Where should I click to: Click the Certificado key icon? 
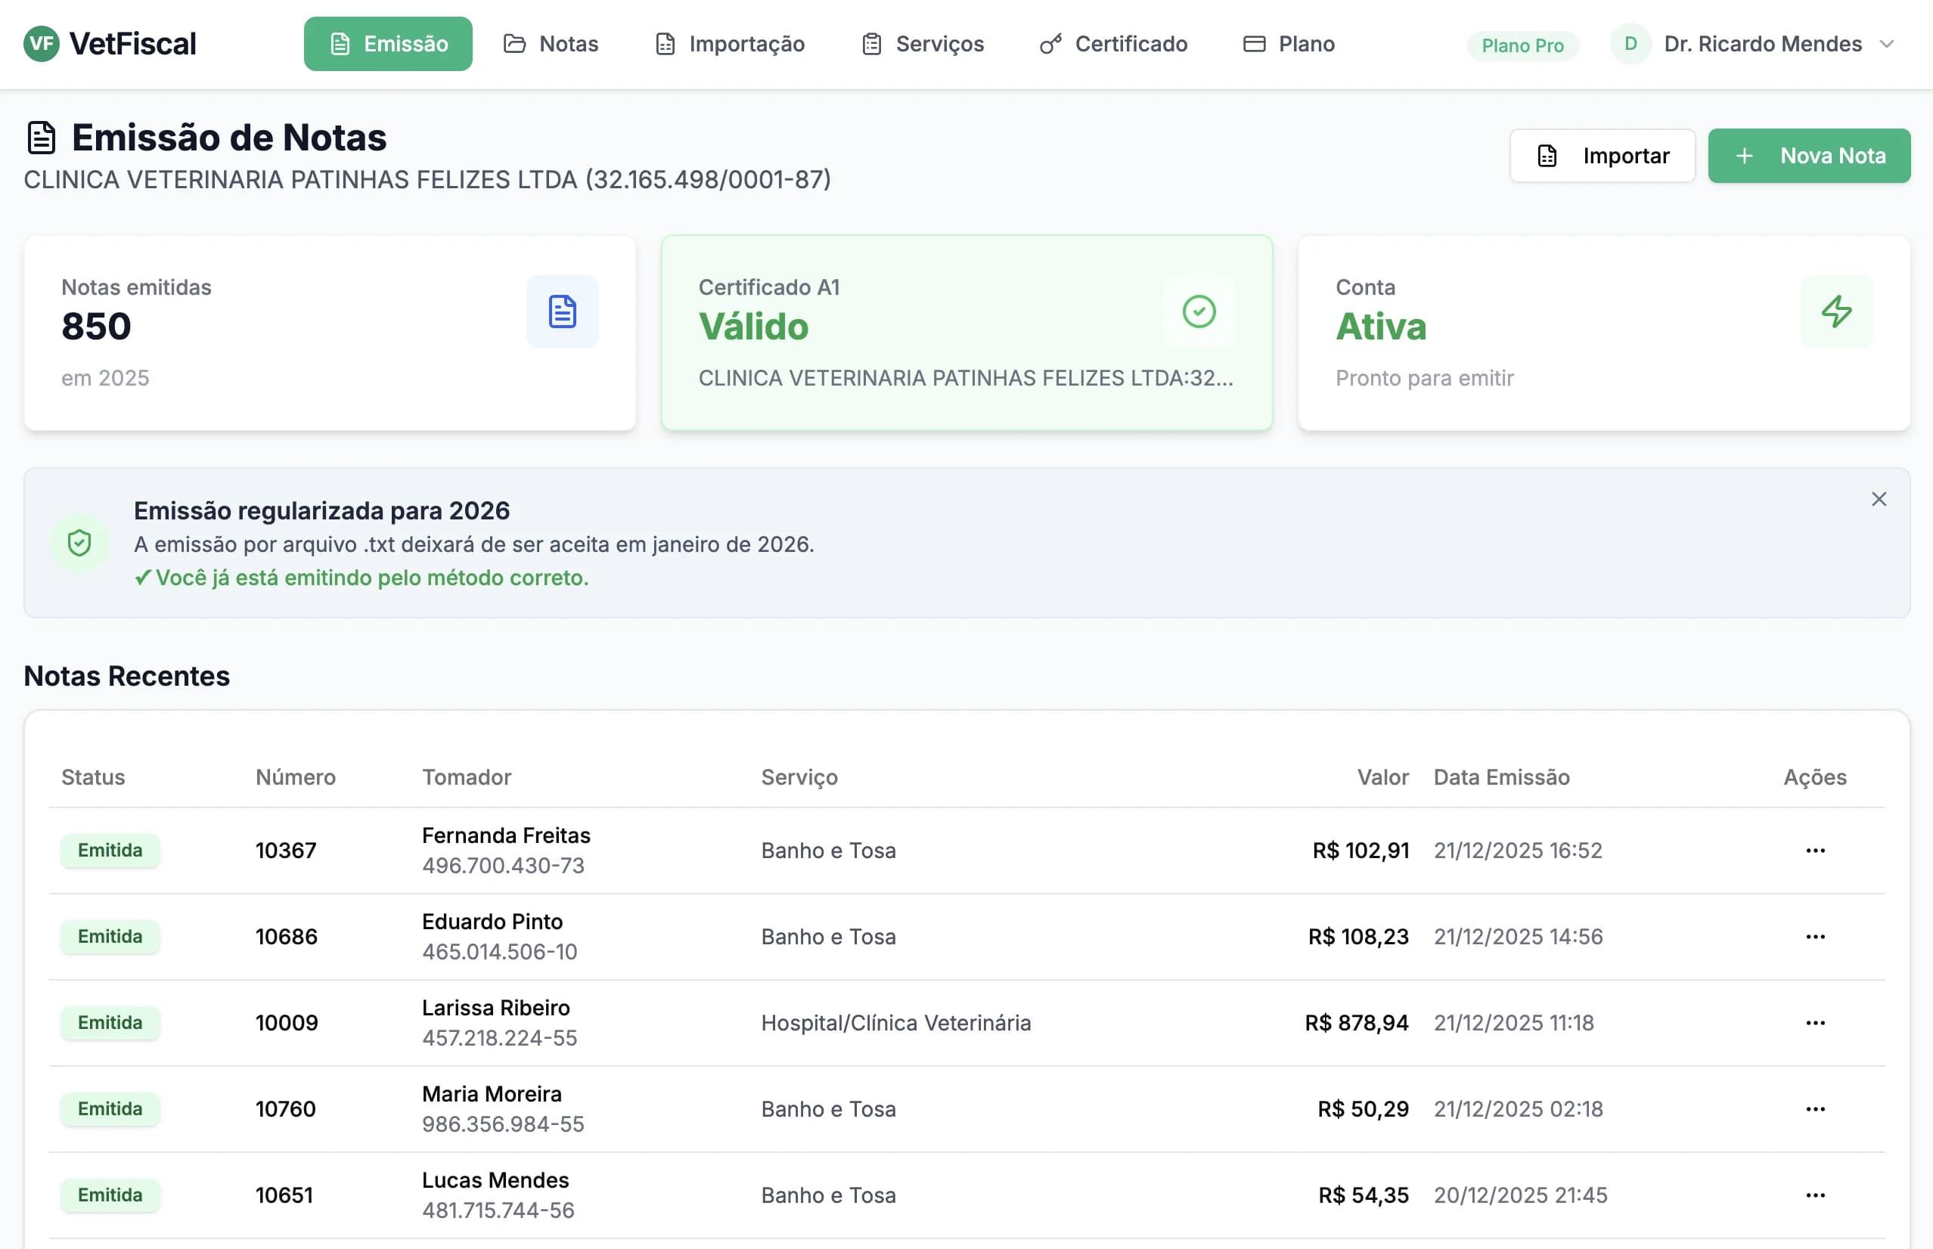point(1050,44)
